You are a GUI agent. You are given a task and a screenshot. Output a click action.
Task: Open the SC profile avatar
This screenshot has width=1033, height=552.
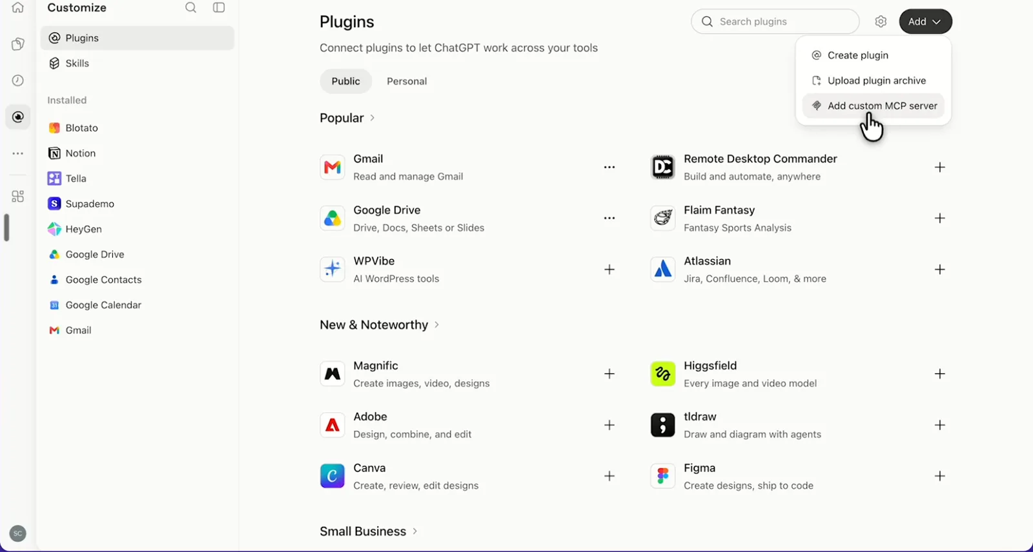pyautogui.click(x=18, y=533)
